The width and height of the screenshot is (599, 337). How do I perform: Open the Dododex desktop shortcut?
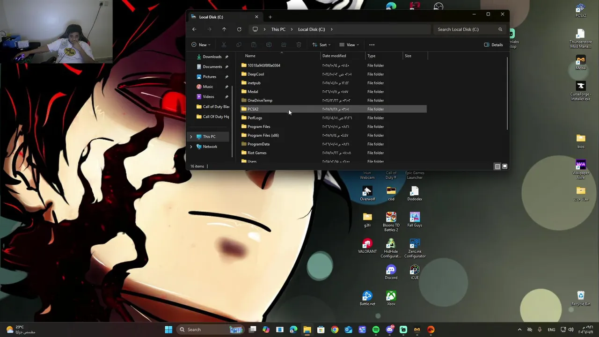[415, 194]
